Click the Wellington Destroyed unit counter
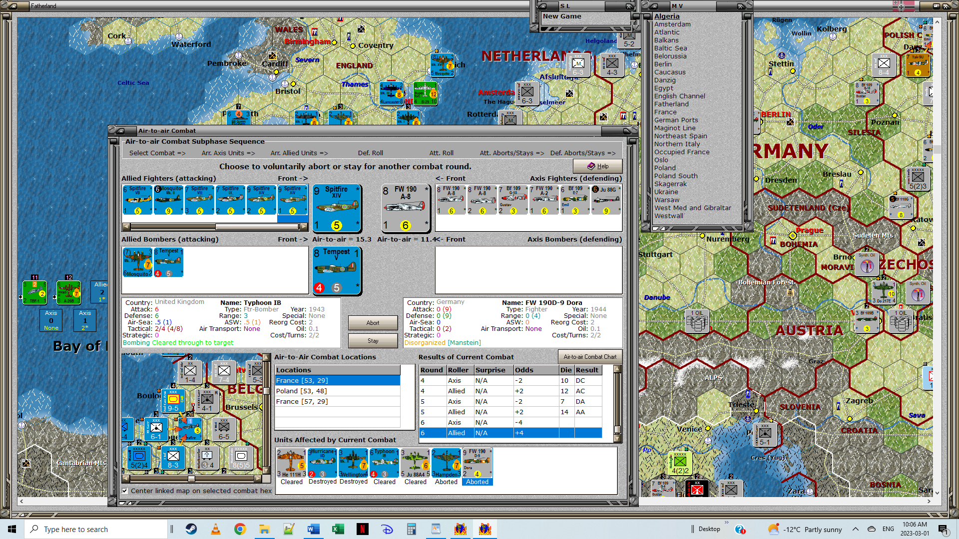This screenshot has width=959, height=539. tap(353, 463)
